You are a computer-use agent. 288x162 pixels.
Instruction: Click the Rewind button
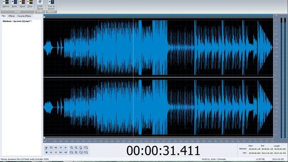point(61,148)
